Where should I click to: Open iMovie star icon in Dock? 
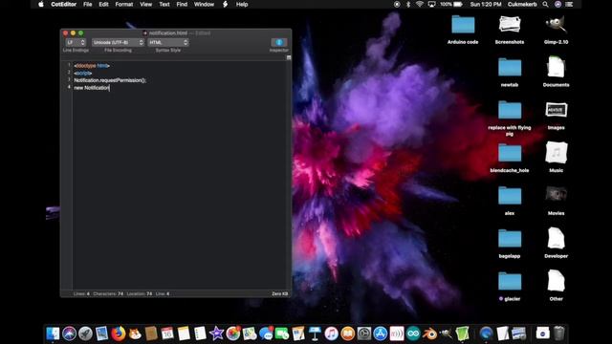click(216, 333)
